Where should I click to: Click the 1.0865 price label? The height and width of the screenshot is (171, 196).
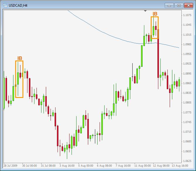pos(187,83)
